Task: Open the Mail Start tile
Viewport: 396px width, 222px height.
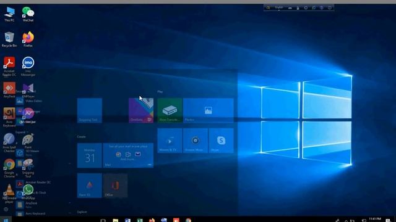Action: point(128,155)
